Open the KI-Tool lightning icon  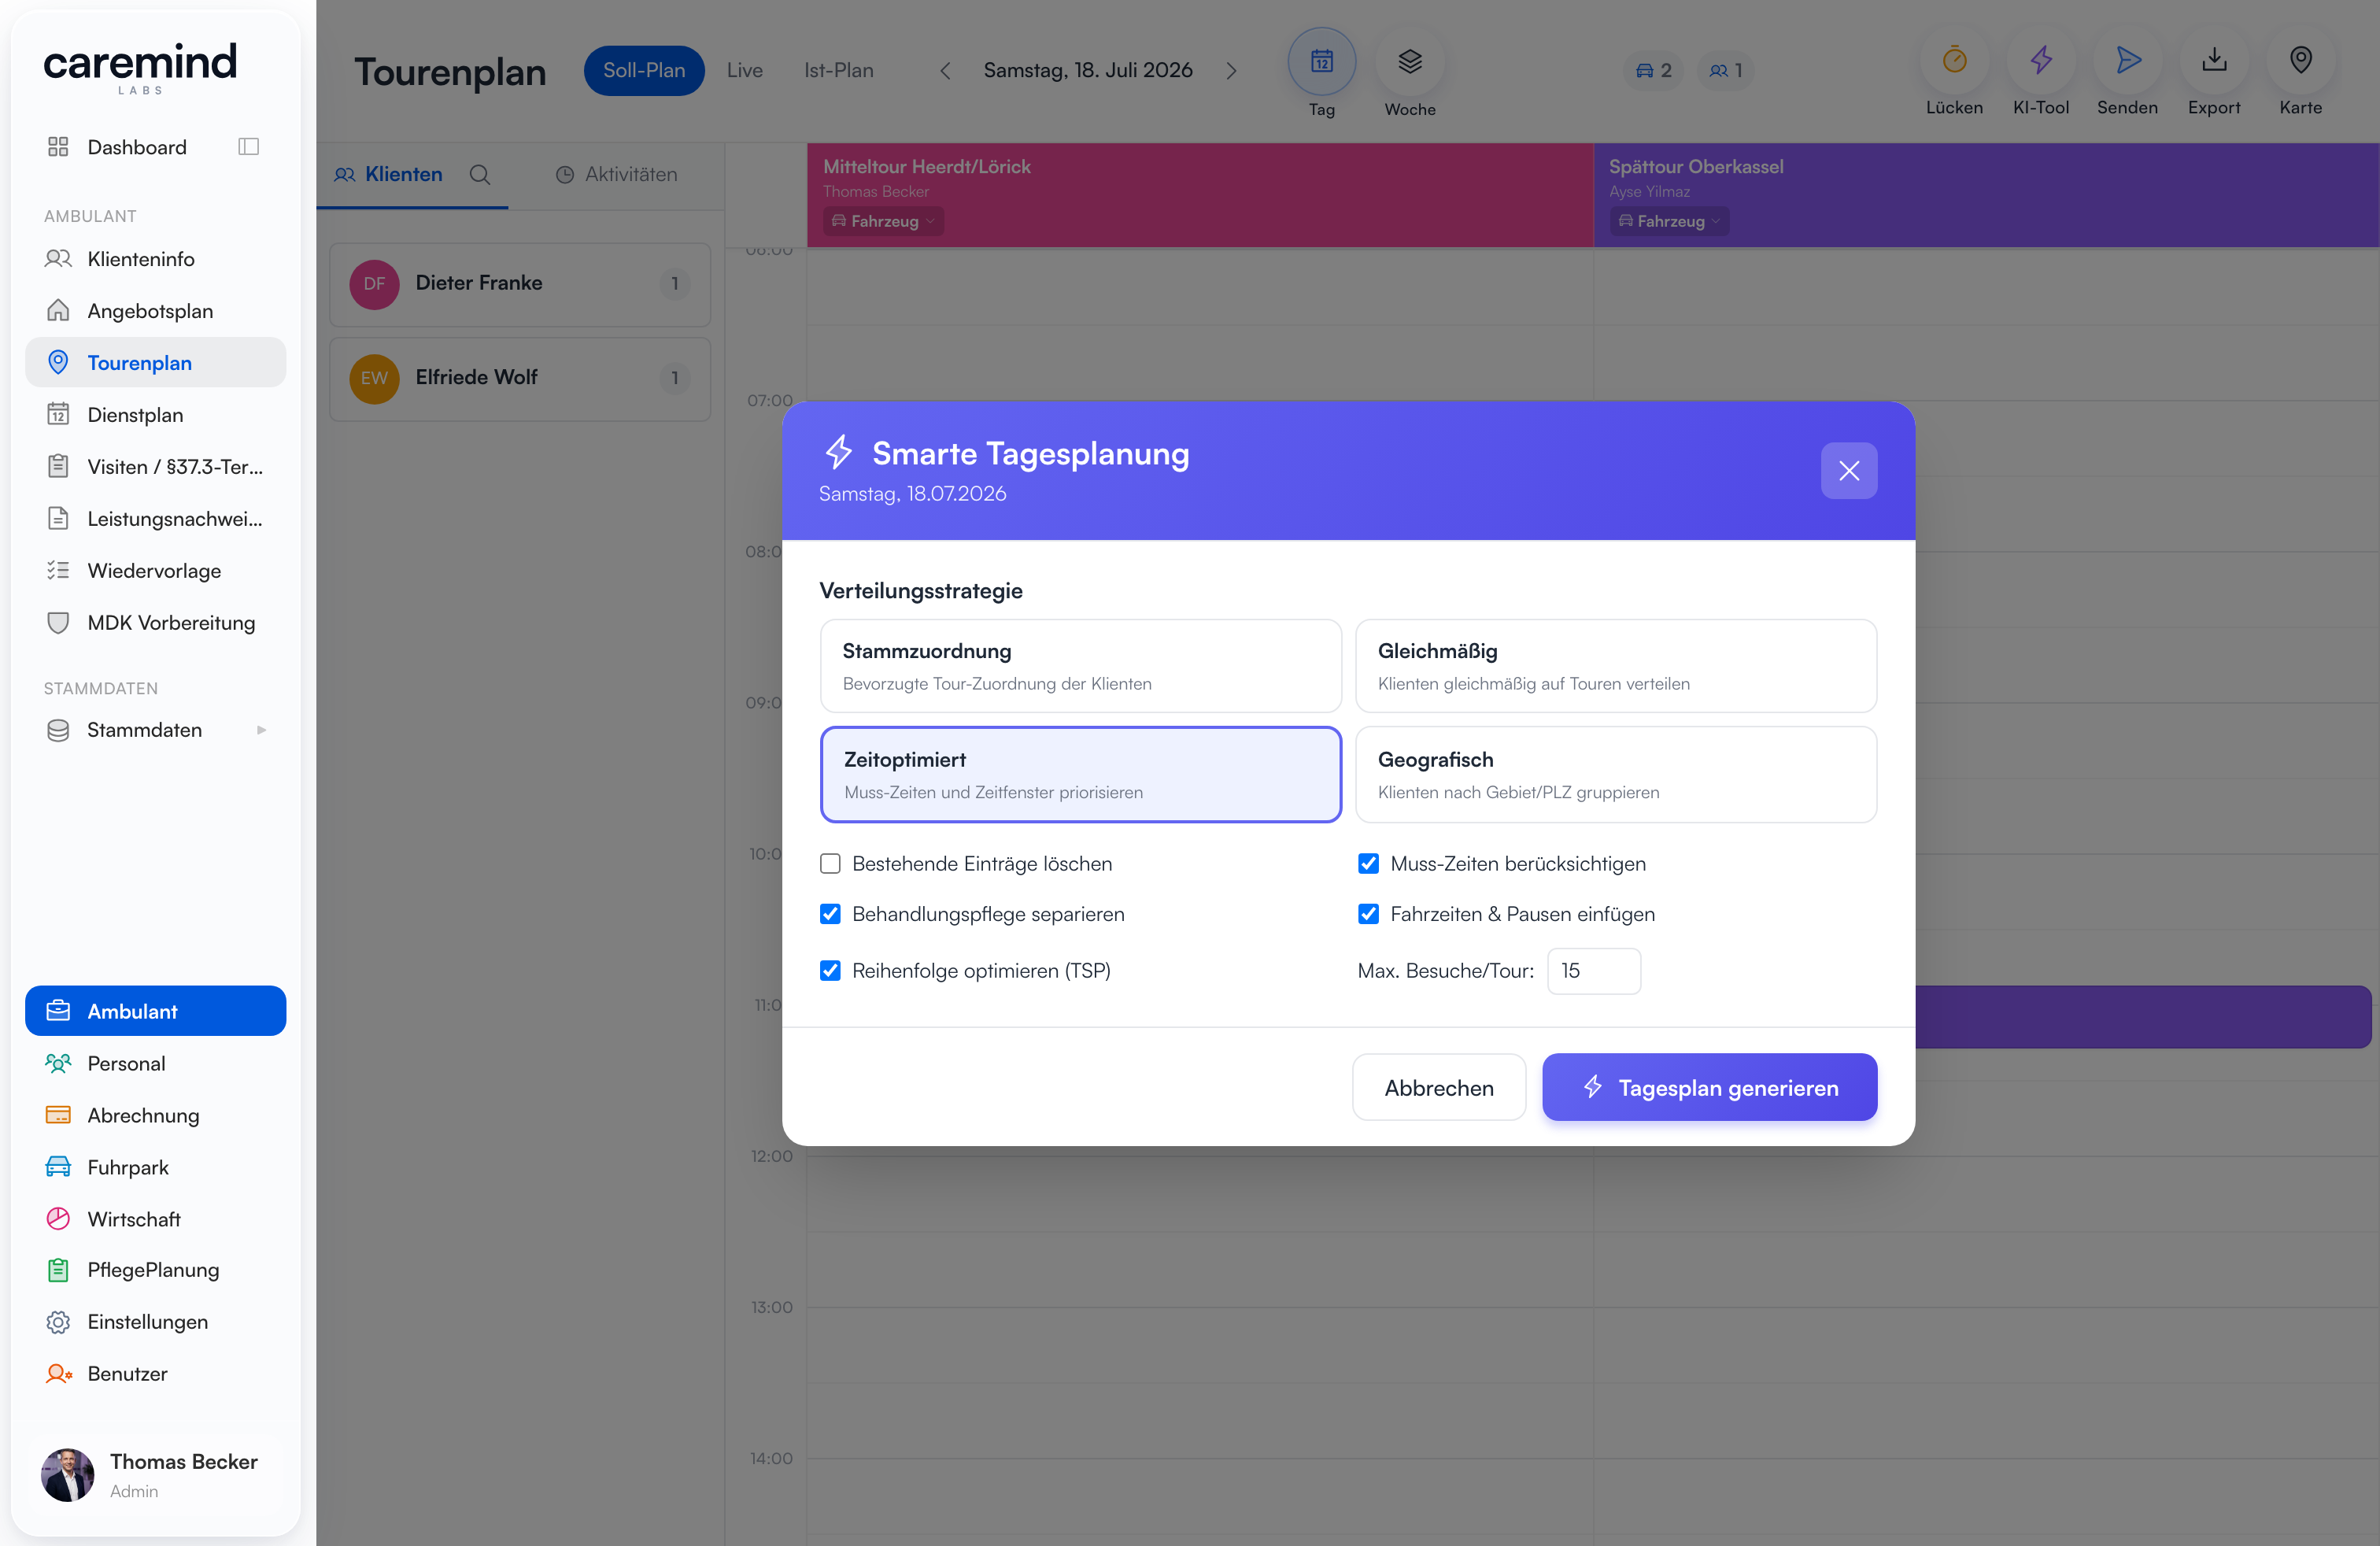[2041, 61]
